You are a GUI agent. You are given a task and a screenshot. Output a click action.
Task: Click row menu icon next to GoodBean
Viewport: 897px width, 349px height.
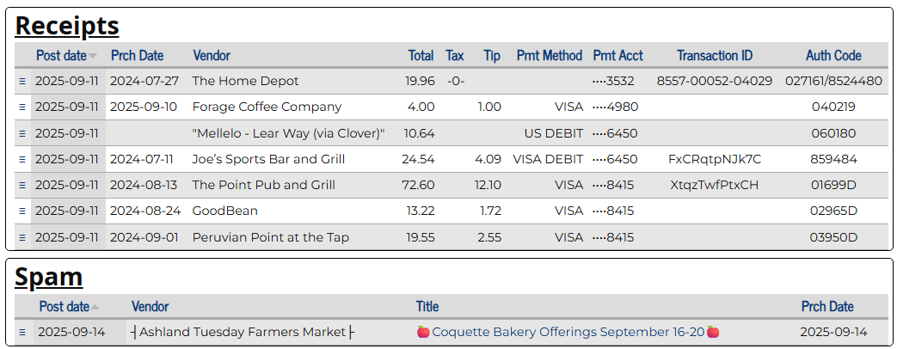tap(22, 211)
